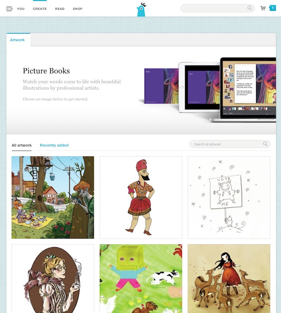The height and width of the screenshot is (313, 281).
Task: Open the SHOP menu
Action: (78, 9)
